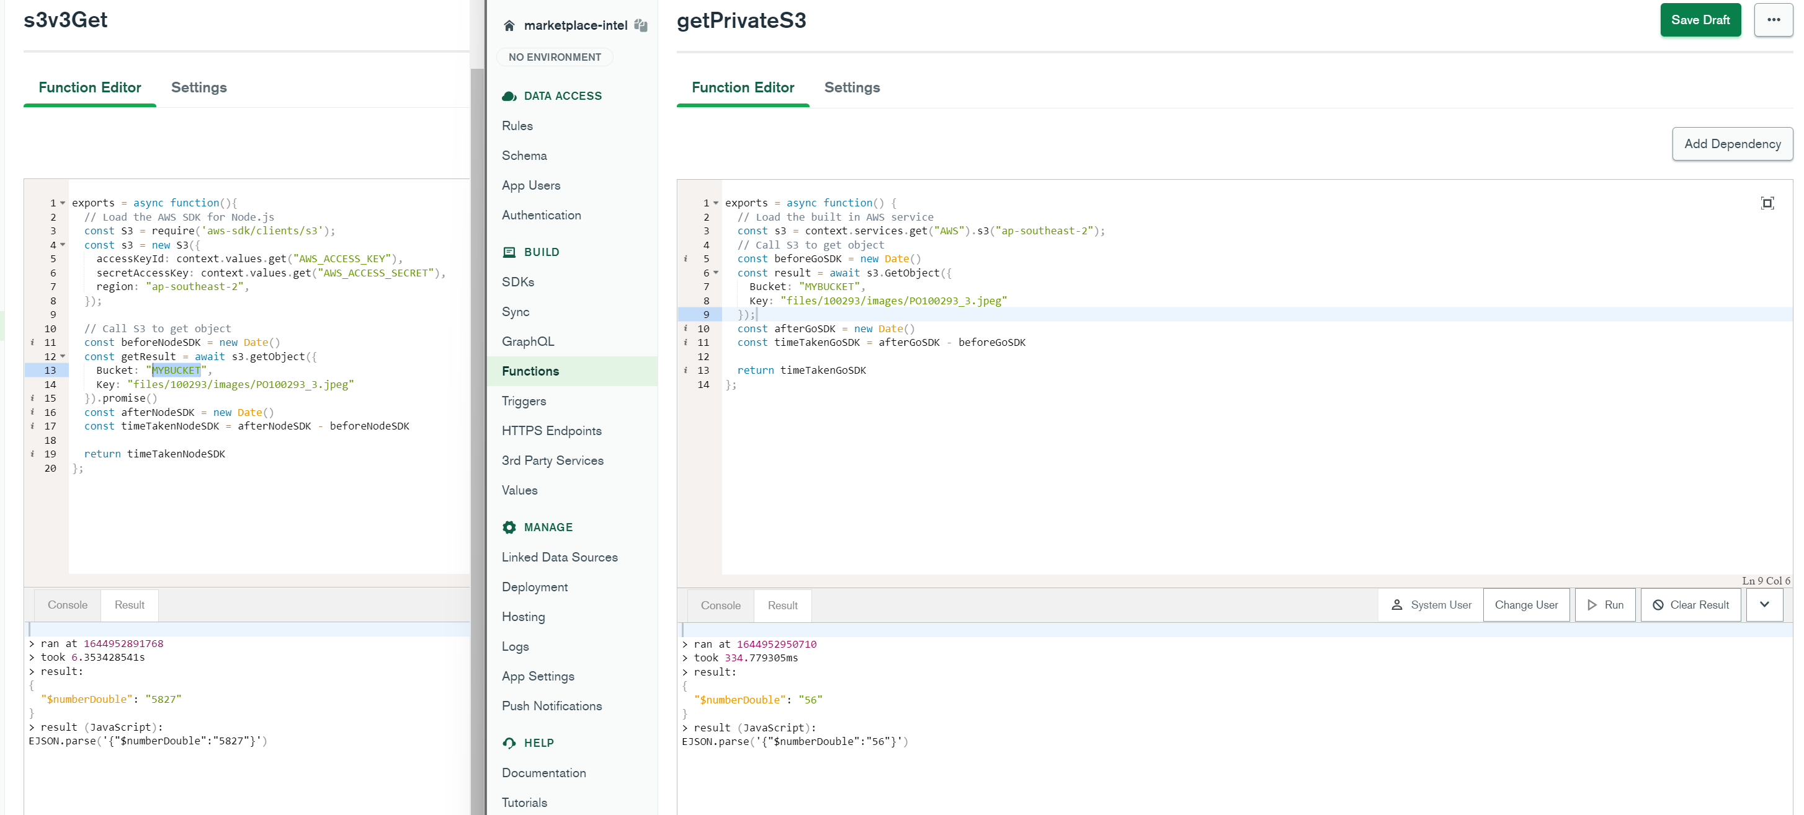Viewport: 1804px width, 815px height.
Task: Click the Build section laptop icon
Action: click(509, 252)
